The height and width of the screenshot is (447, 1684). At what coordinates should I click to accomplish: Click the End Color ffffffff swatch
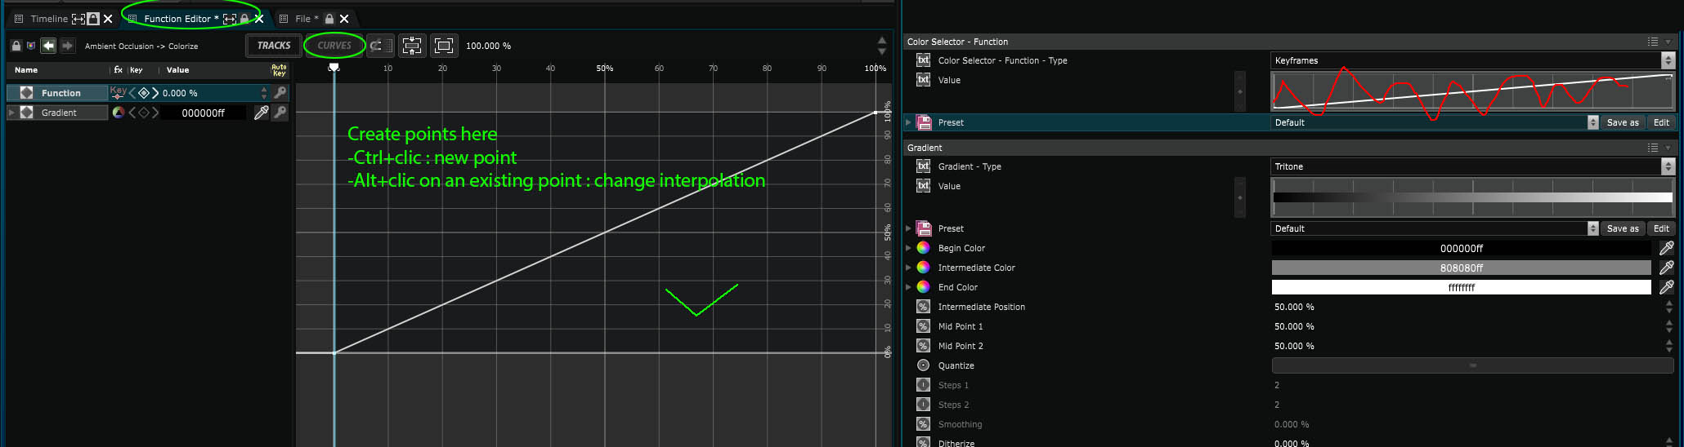point(1461,287)
